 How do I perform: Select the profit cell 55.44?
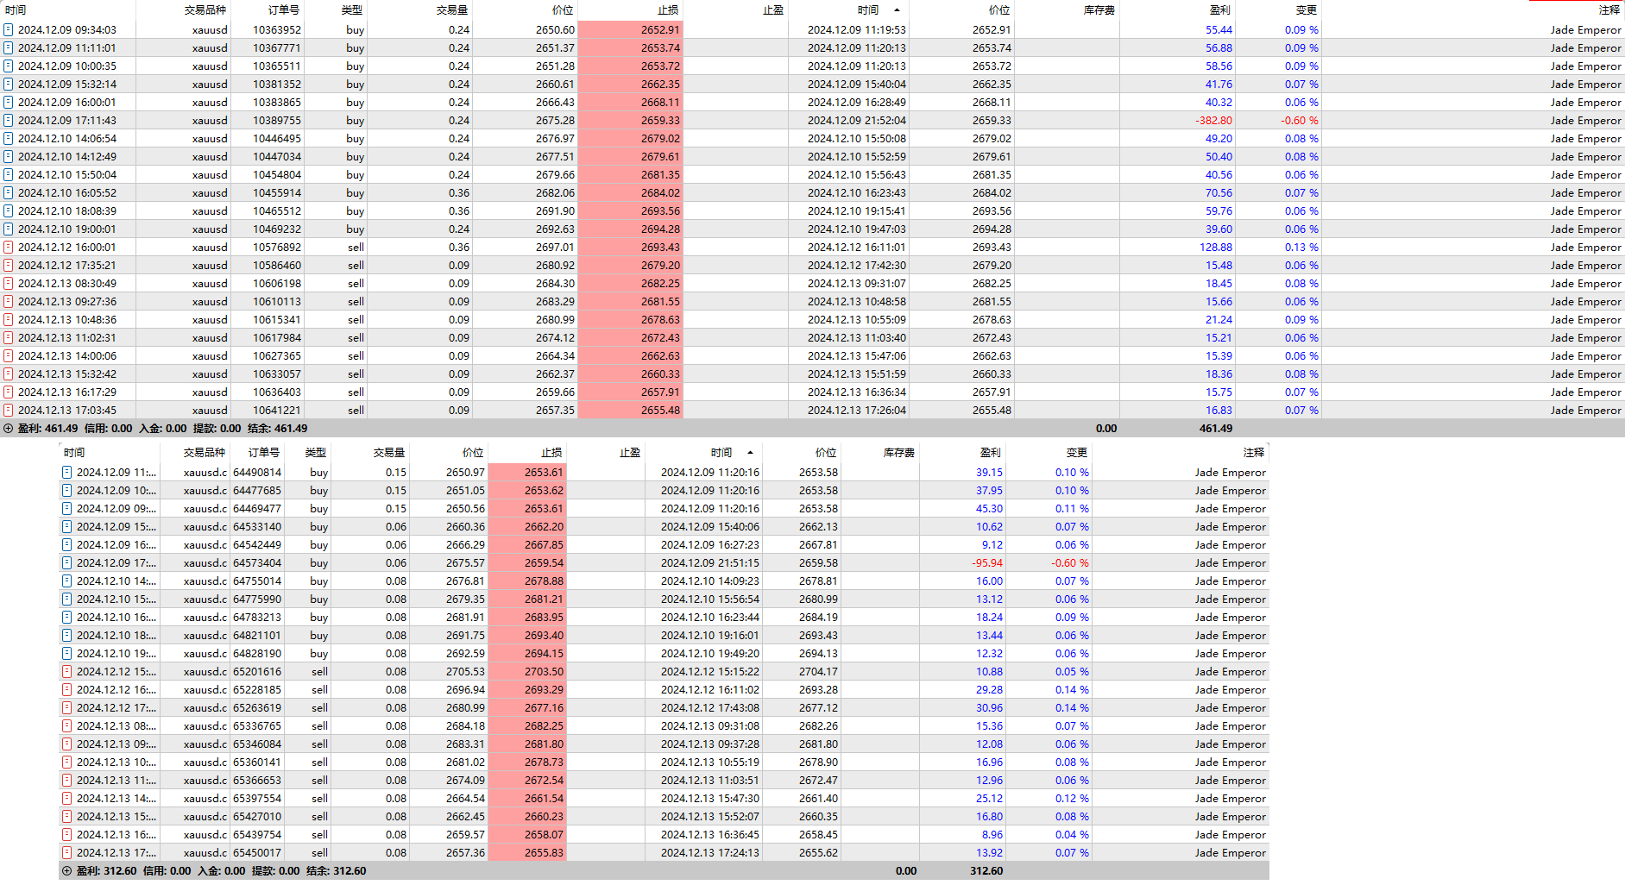(x=1219, y=29)
